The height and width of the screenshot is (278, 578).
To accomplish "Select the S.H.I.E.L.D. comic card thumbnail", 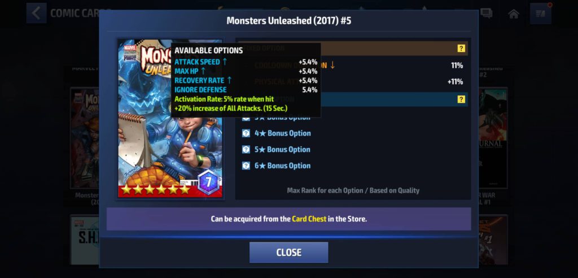I will [85, 240].
